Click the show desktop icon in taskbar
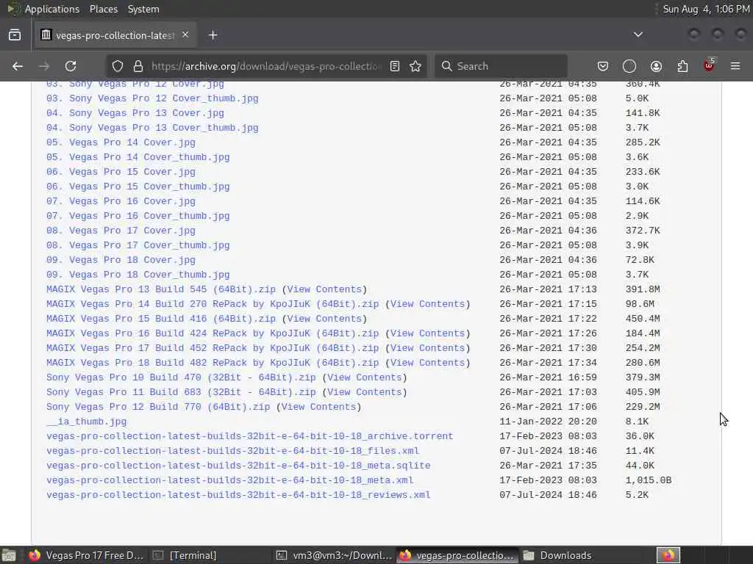This screenshot has width=753, height=564. click(9, 555)
